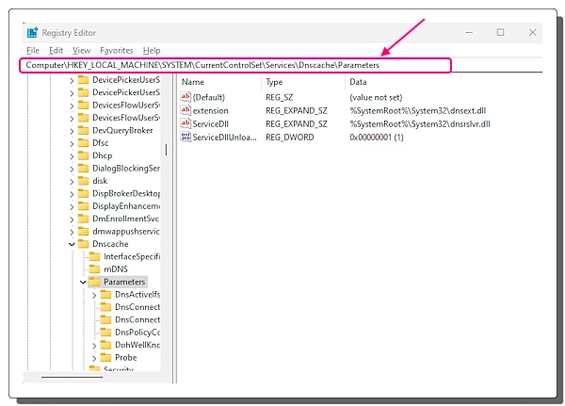Image resolution: width=565 pixels, height=406 pixels.
Task: Expand the disk key
Action: 72,182
